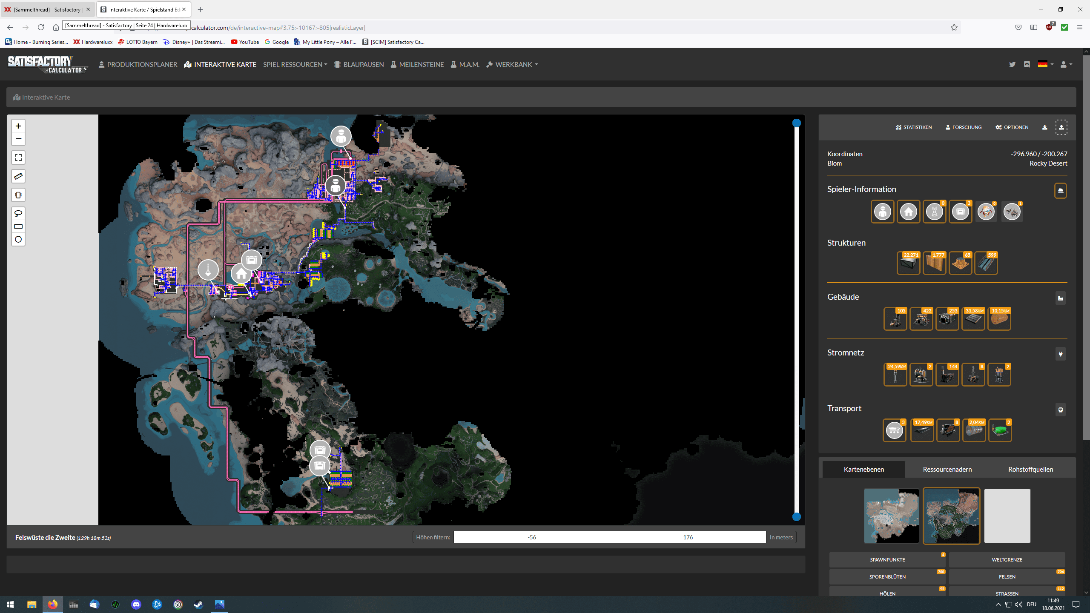The image size is (1090, 613).
Task: Open MEILENSTEINE nav item
Action: [417, 65]
